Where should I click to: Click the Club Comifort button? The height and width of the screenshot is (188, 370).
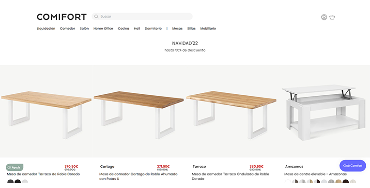pos(353,166)
